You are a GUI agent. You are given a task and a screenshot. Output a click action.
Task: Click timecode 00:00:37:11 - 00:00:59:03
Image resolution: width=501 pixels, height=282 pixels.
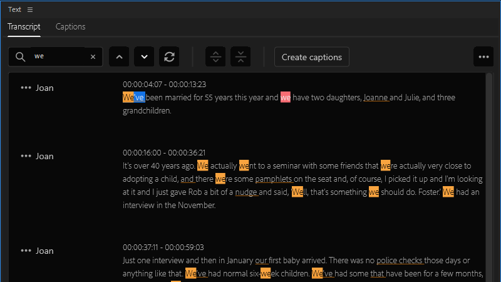click(x=163, y=248)
